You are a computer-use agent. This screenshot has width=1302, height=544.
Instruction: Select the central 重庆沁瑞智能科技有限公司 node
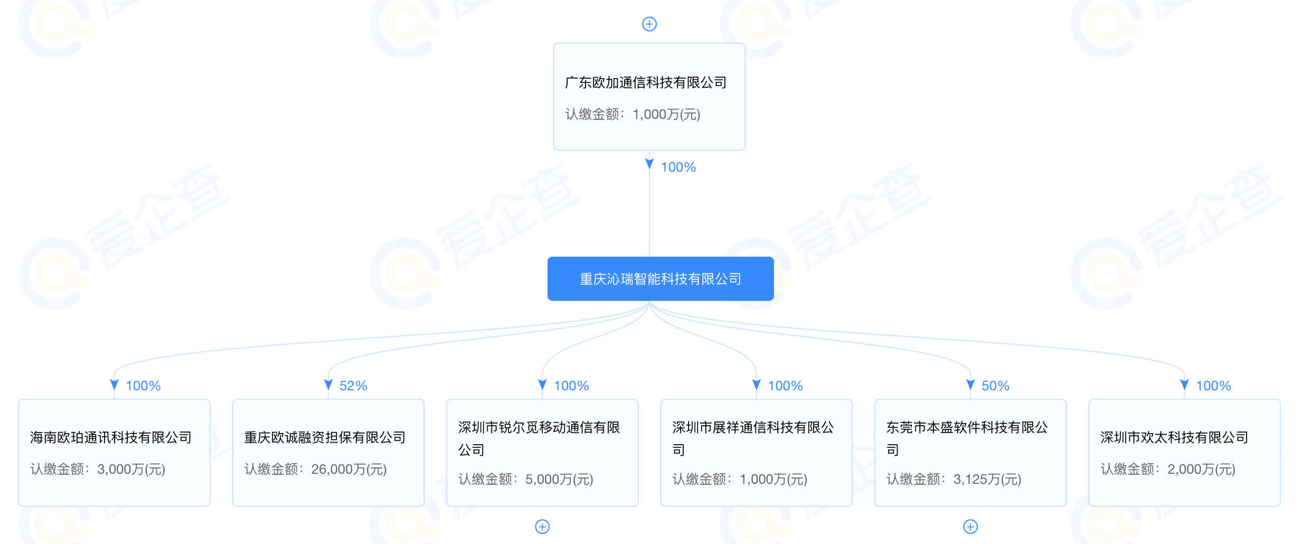tap(661, 279)
